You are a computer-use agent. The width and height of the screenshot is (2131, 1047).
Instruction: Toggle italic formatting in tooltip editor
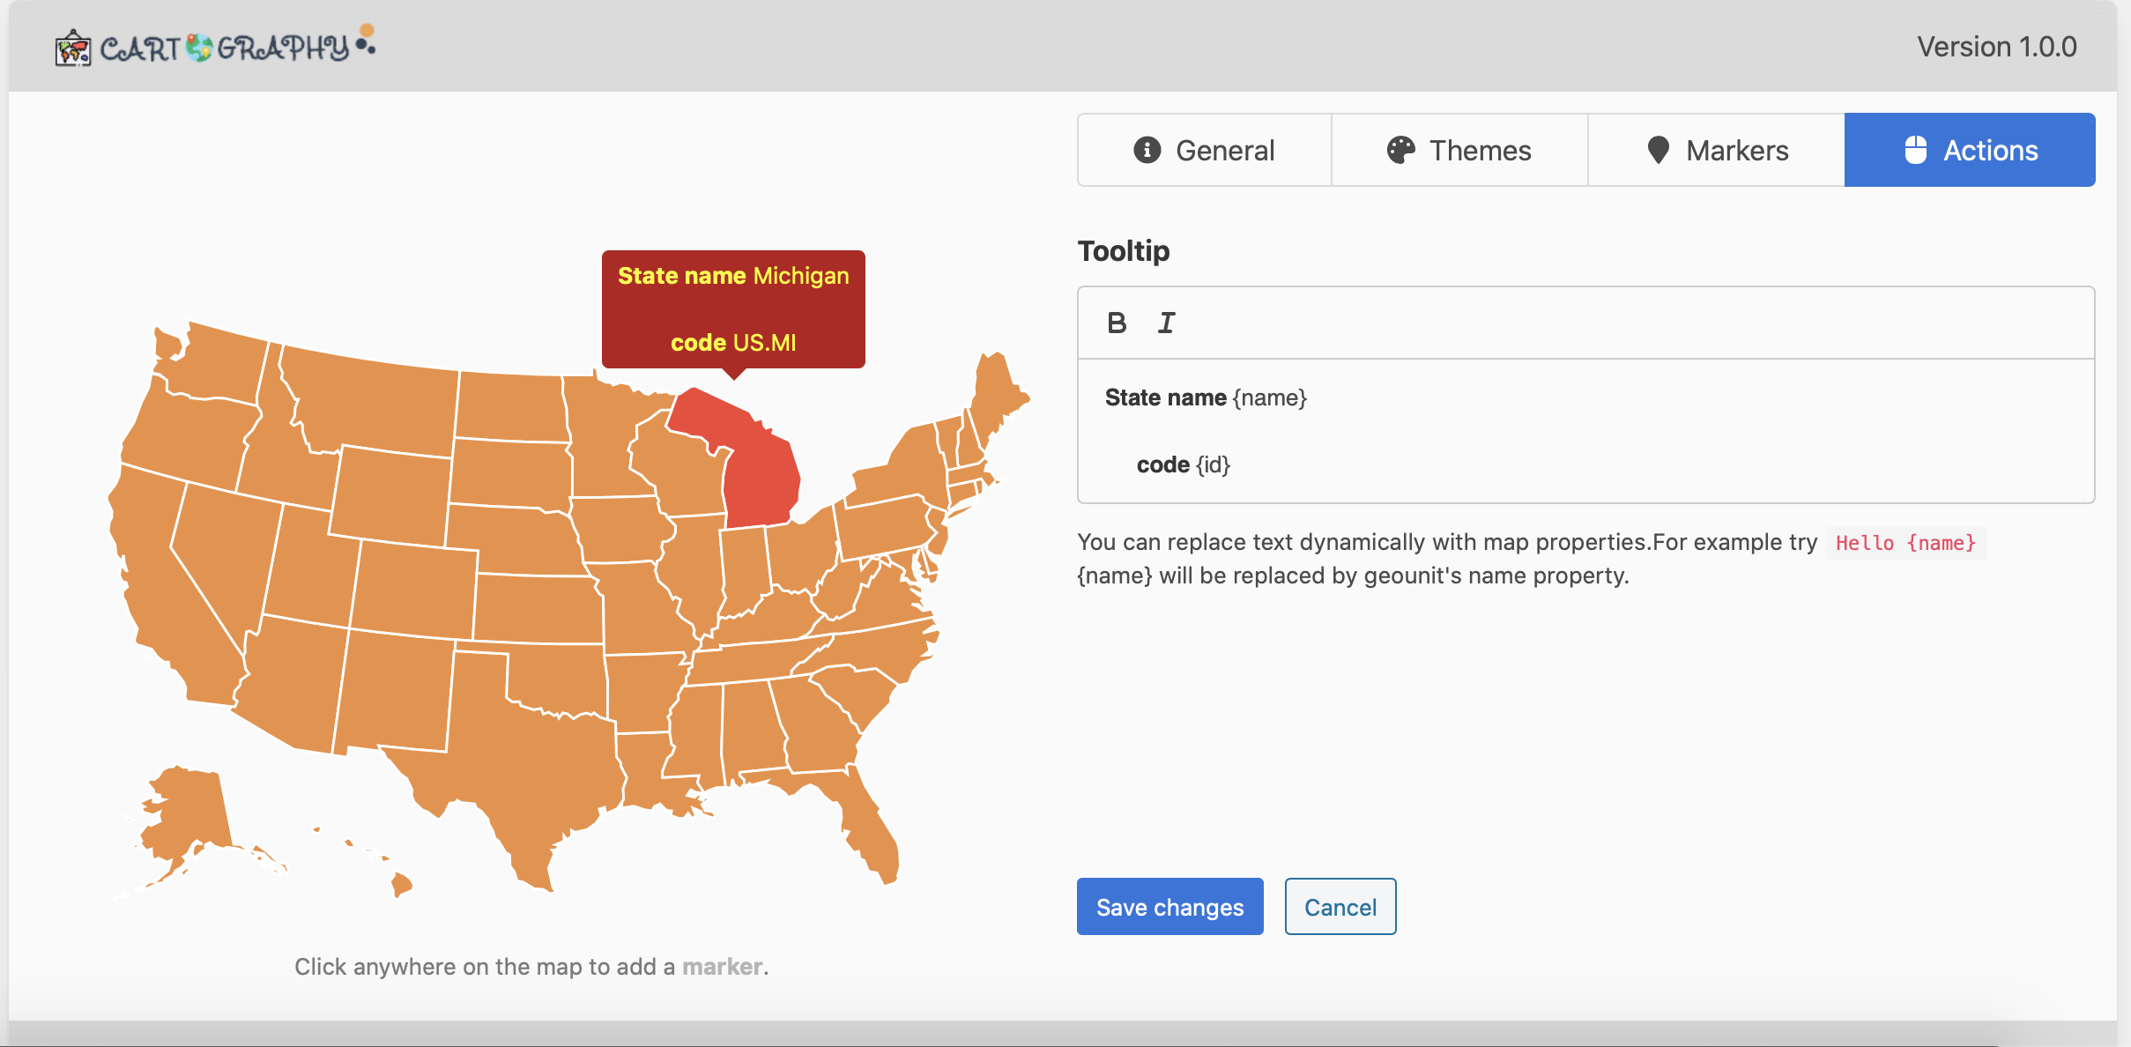coord(1166,323)
